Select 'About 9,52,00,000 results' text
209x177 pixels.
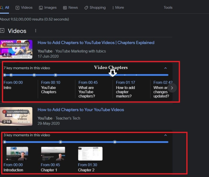click(x=22, y=19)
